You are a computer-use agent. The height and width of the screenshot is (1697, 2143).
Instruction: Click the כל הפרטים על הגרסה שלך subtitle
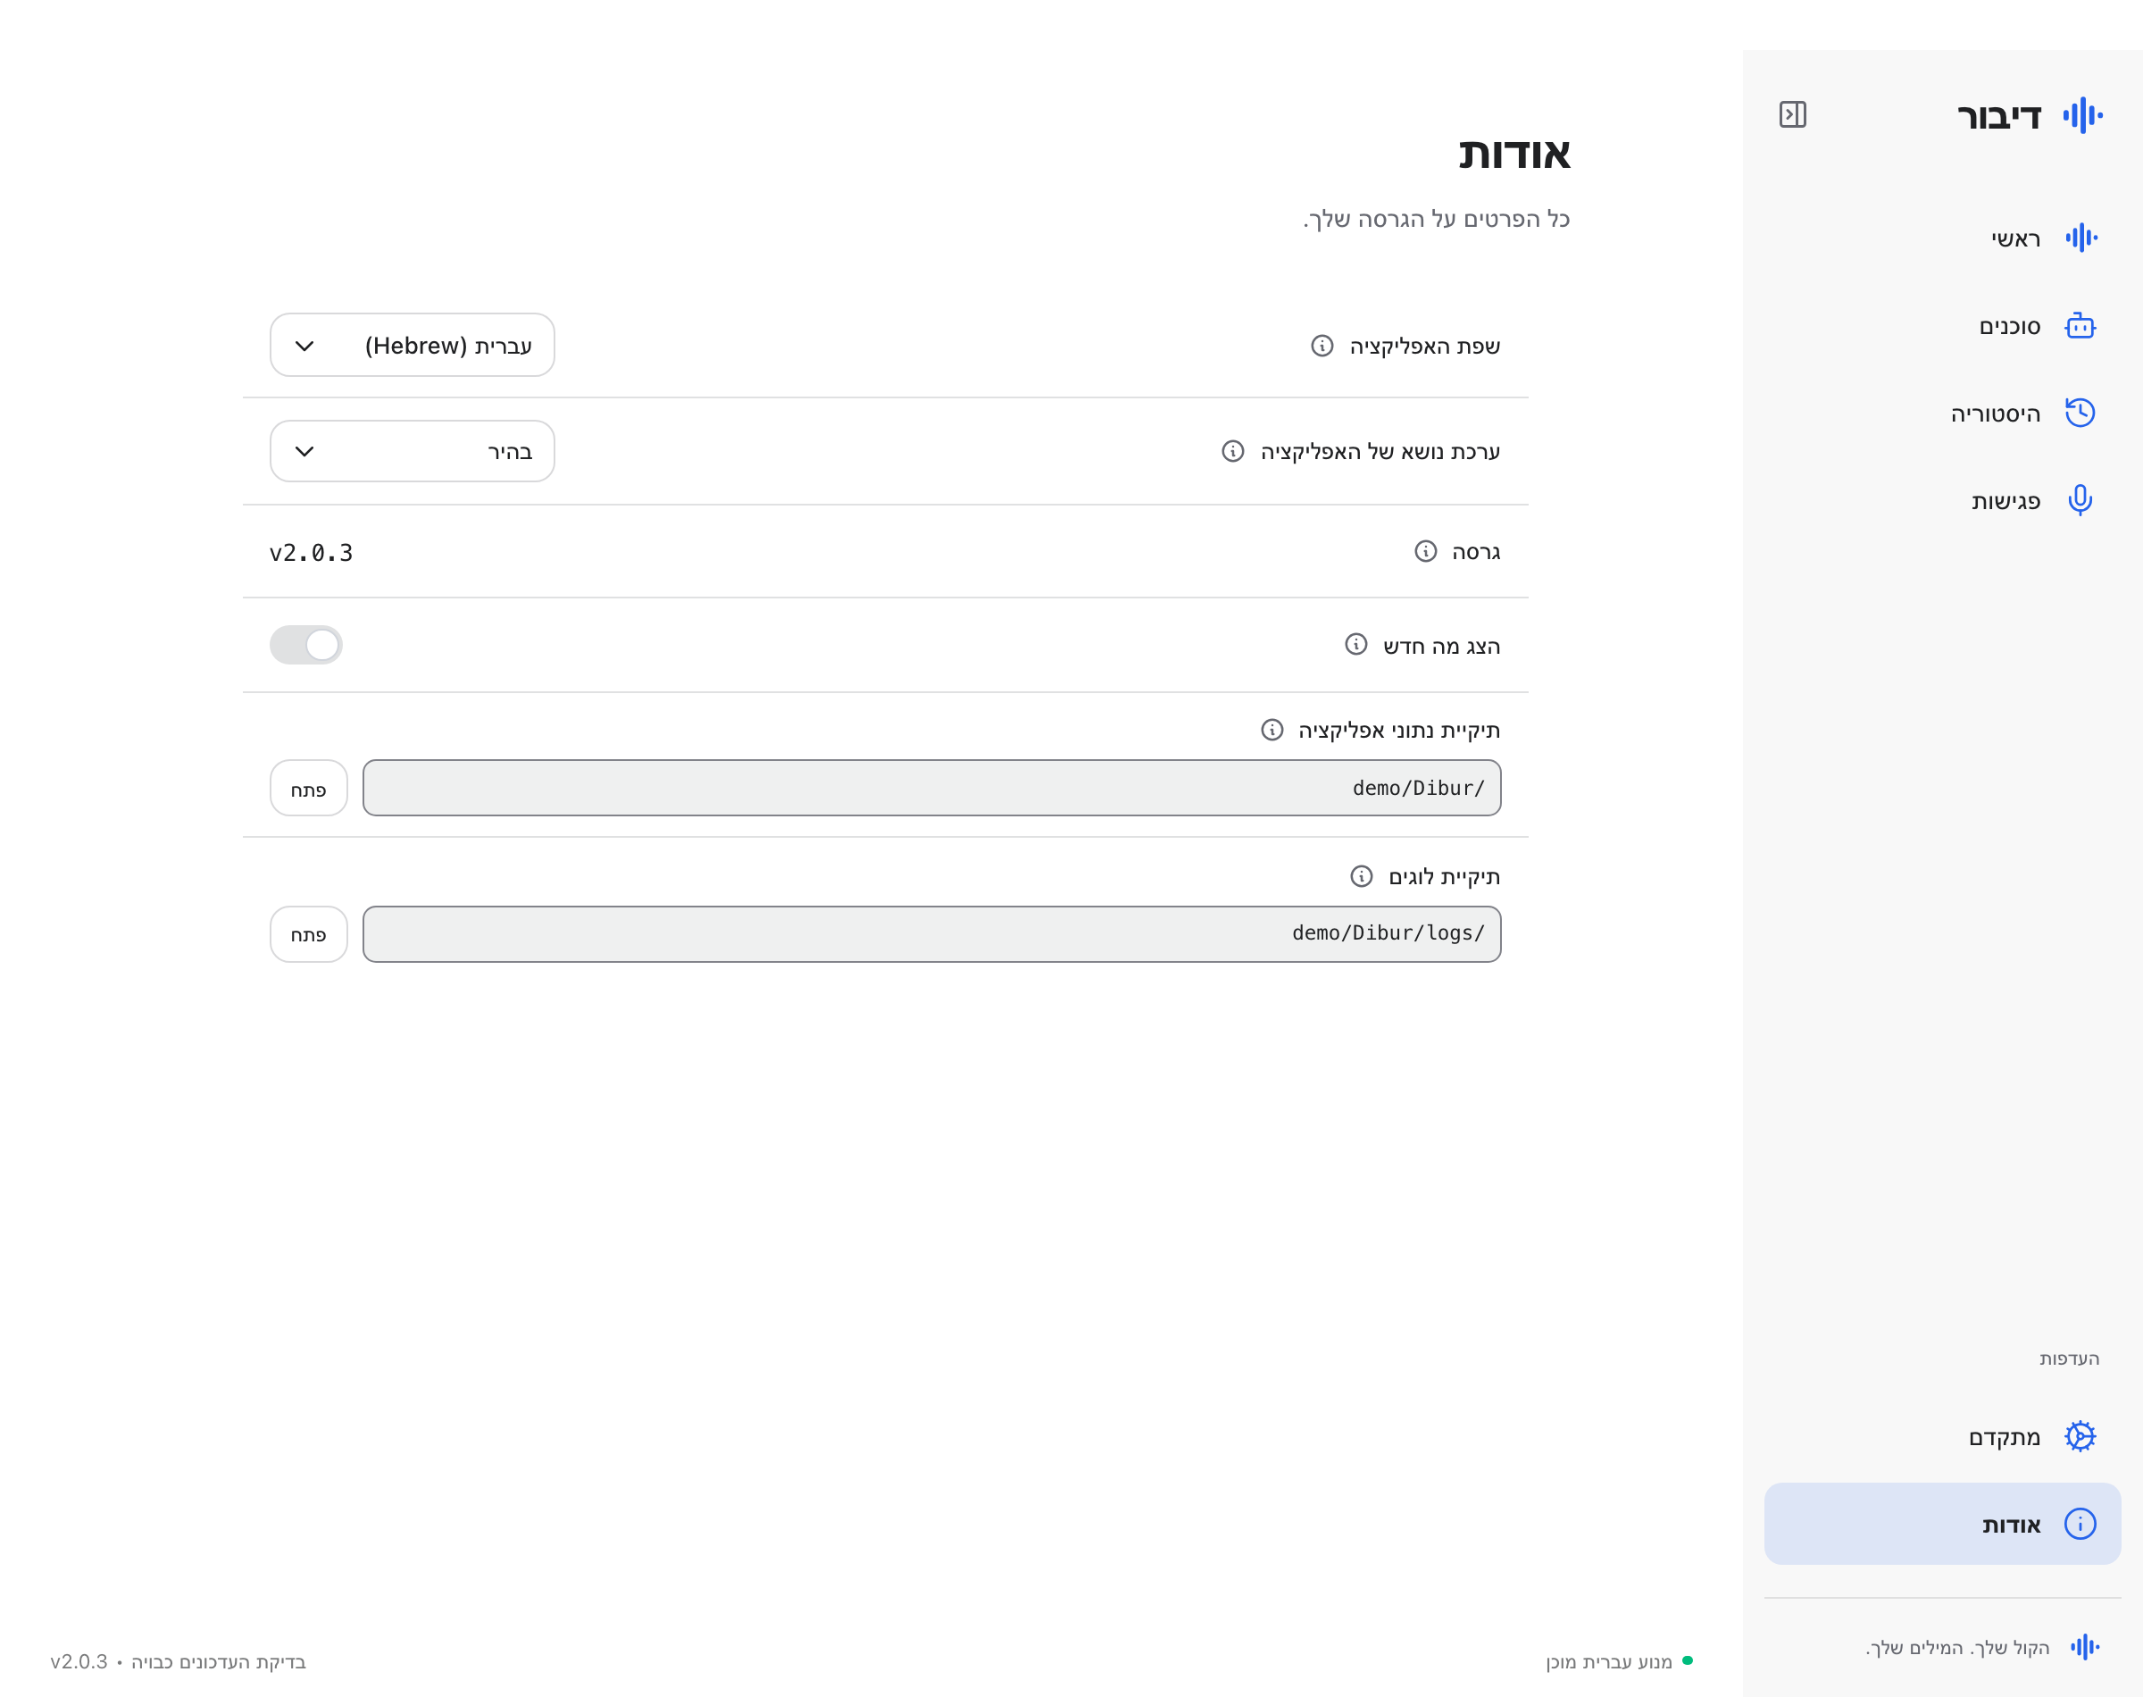tap(1436, 219)
